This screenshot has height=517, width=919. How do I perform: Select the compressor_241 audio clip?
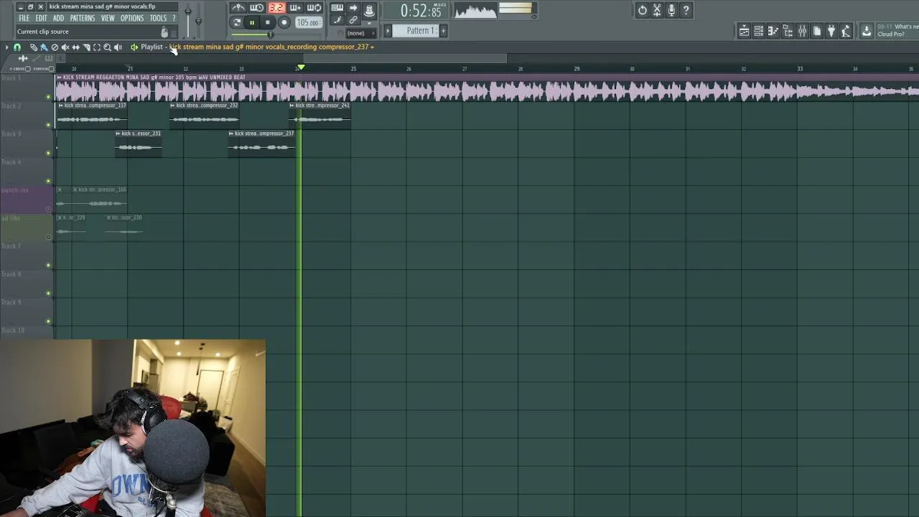(x=320, y=115)
